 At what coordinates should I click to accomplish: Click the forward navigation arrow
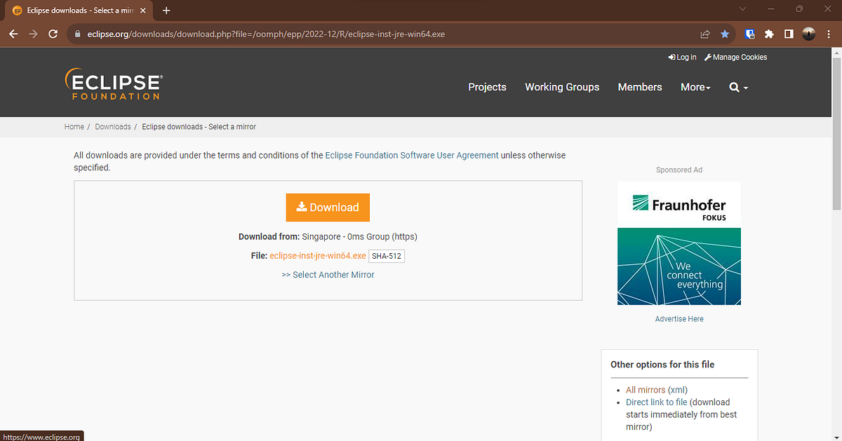click(33, 33)
